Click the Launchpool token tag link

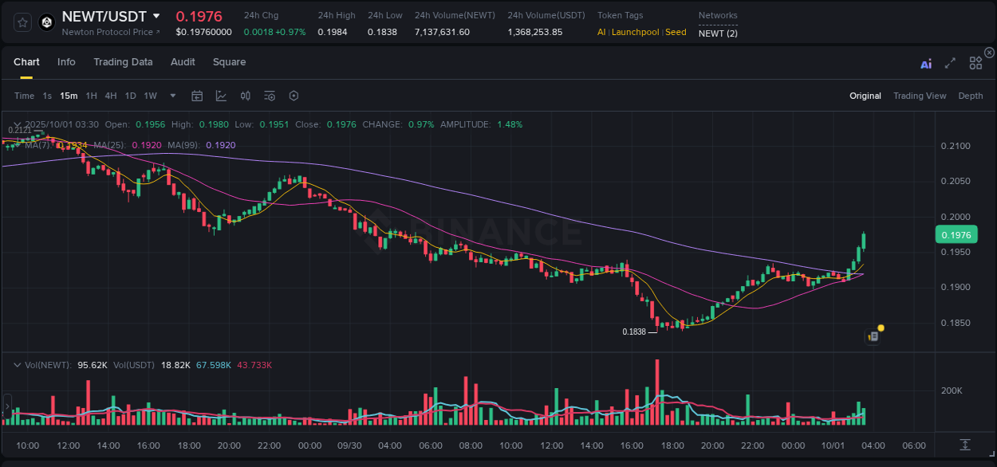(x=635, y=33)
